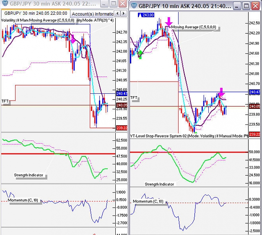Click TFT label in 10 min chart

tap(134, 98)
